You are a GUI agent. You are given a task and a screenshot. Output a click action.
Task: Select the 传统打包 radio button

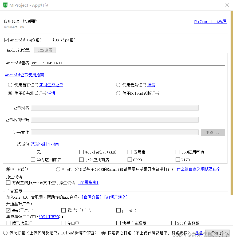(x=5, y=233)
